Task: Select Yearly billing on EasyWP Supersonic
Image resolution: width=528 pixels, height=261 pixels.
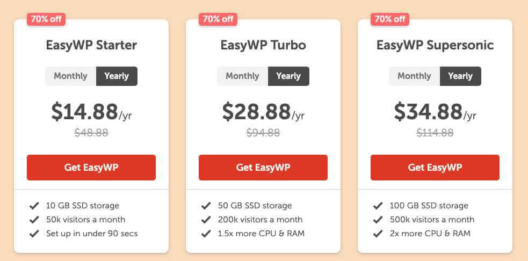Action: tap(461, 76)
